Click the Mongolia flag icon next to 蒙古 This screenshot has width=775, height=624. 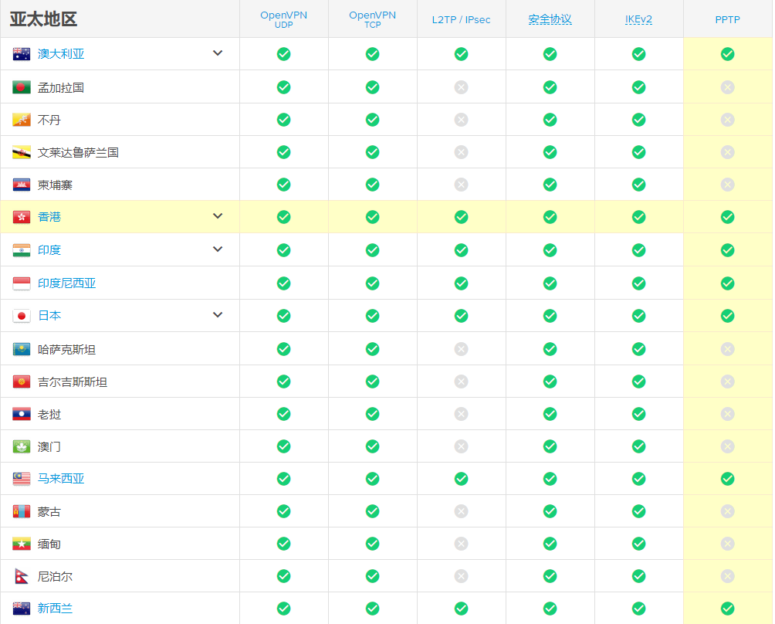coord(22,511)
